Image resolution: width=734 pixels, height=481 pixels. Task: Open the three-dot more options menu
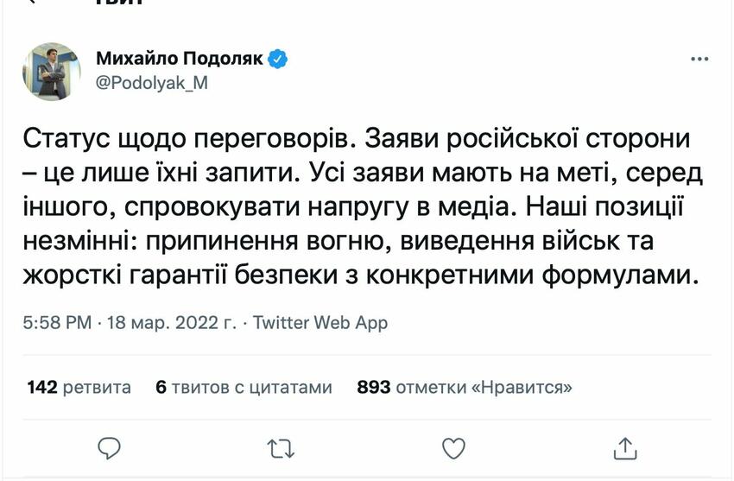coord(700,60)
